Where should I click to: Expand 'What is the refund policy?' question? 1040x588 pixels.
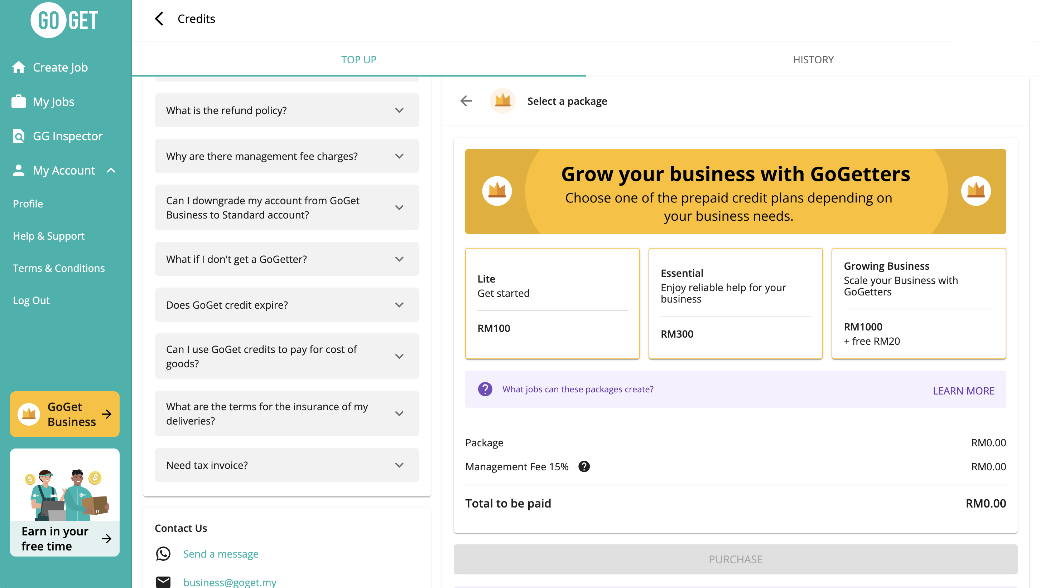tap(287, 110)
